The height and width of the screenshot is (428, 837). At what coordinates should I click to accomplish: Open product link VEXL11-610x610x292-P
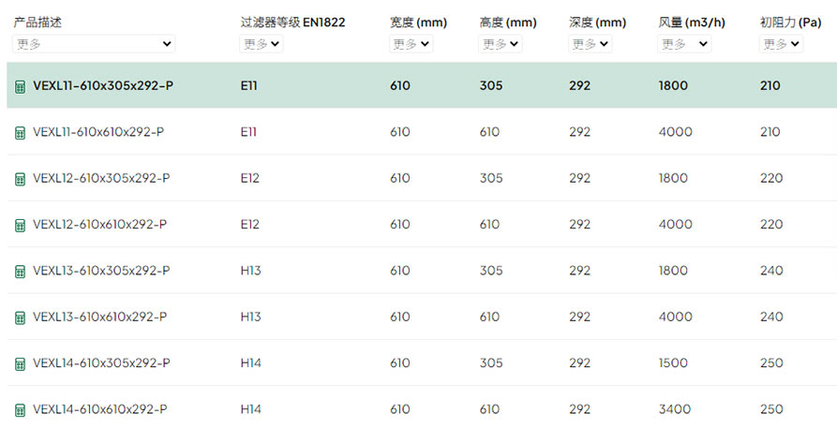click(98, 132)
